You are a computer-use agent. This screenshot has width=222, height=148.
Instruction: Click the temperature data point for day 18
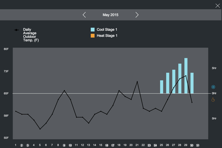[x=119, y=91]
